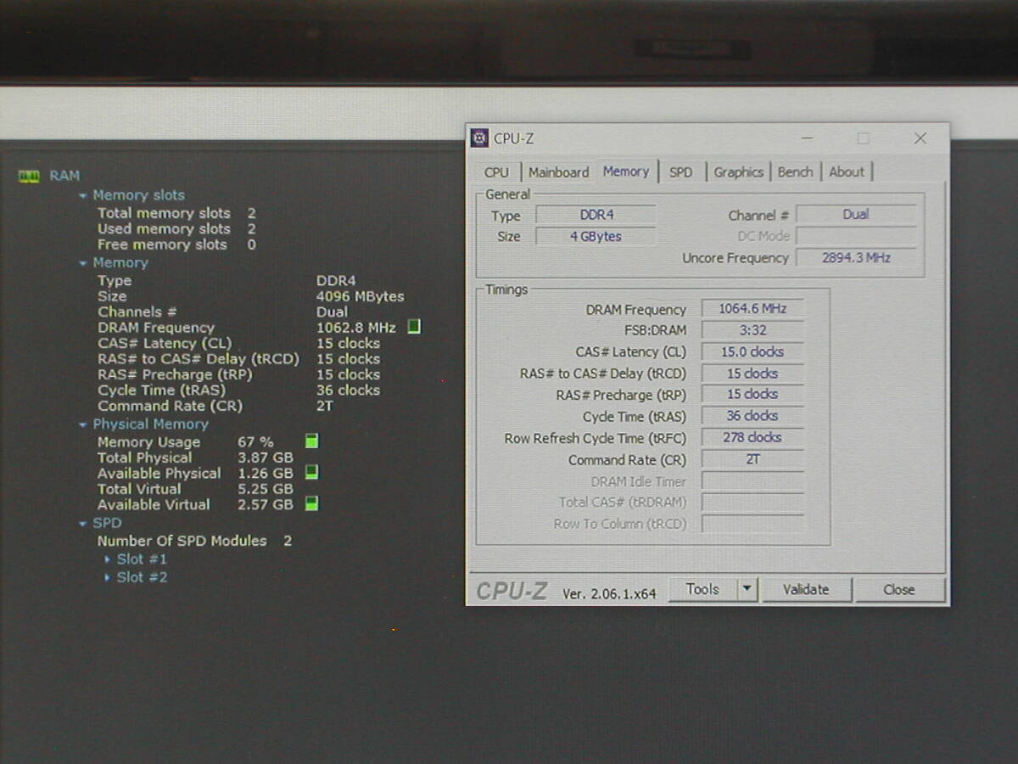
Task: Click "36 clocks" value in Speccy
Action: click(348, 390)
